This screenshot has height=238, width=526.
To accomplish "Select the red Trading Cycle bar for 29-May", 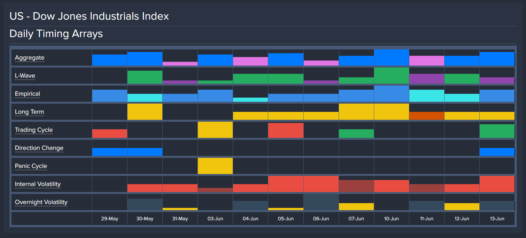I will point(110,133).
